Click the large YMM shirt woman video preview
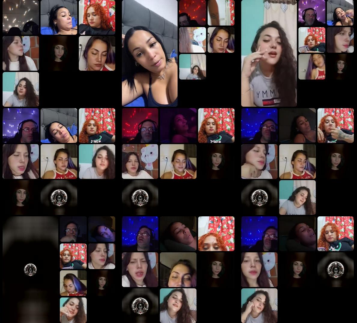Viewport: 357px width, 323px height. click(269, 53)
